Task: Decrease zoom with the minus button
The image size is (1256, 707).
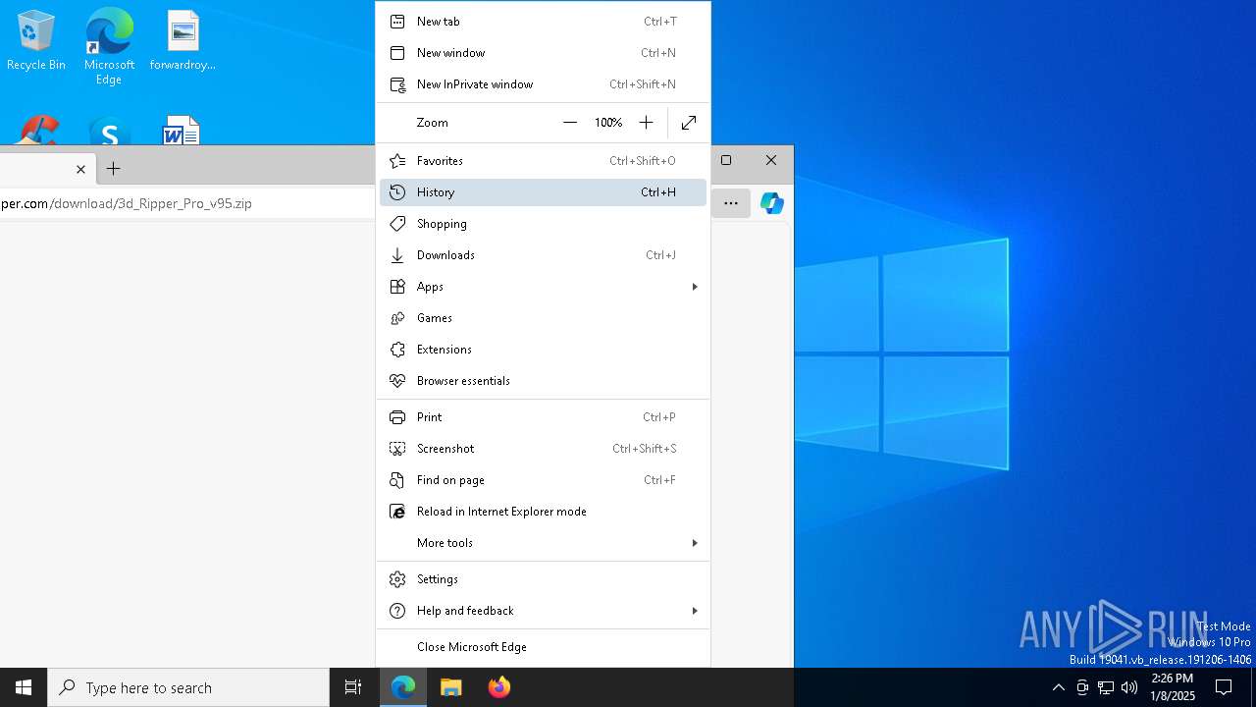Action: tap(570, 123)
